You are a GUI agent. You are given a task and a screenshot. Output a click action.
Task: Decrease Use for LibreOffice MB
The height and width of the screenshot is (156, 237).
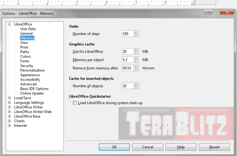click(x=136, y=53)
